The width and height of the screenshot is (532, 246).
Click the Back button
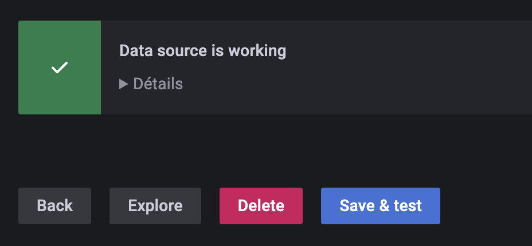pos(54,206)
